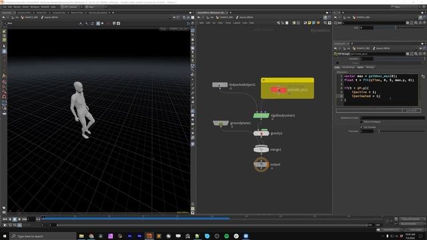Open the camera selection dropdown in viewport

(x=179, y=29)
